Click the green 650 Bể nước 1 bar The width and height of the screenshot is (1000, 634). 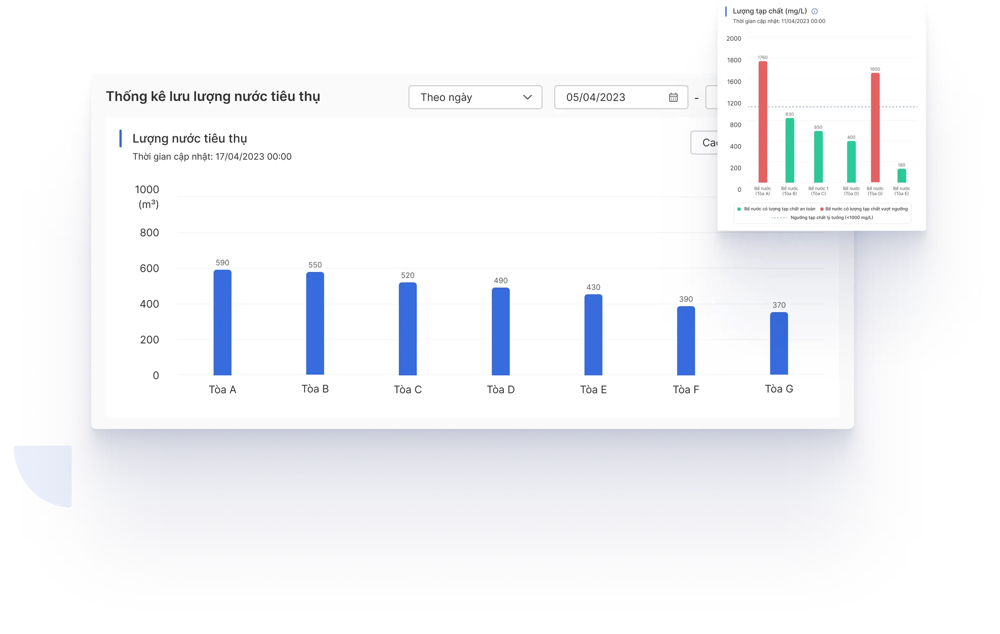(818, 157)
